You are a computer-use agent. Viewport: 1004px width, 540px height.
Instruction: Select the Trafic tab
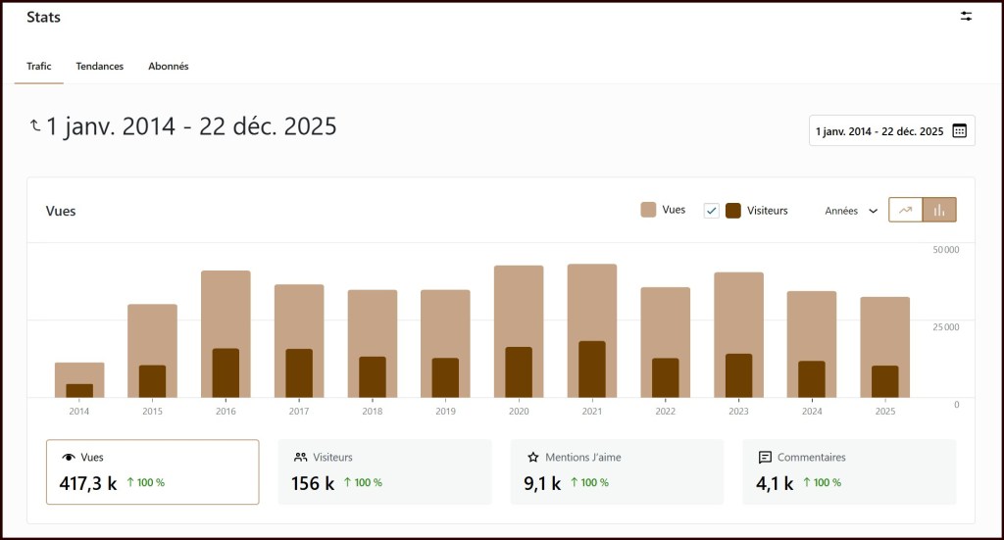(x=39, y=67)
